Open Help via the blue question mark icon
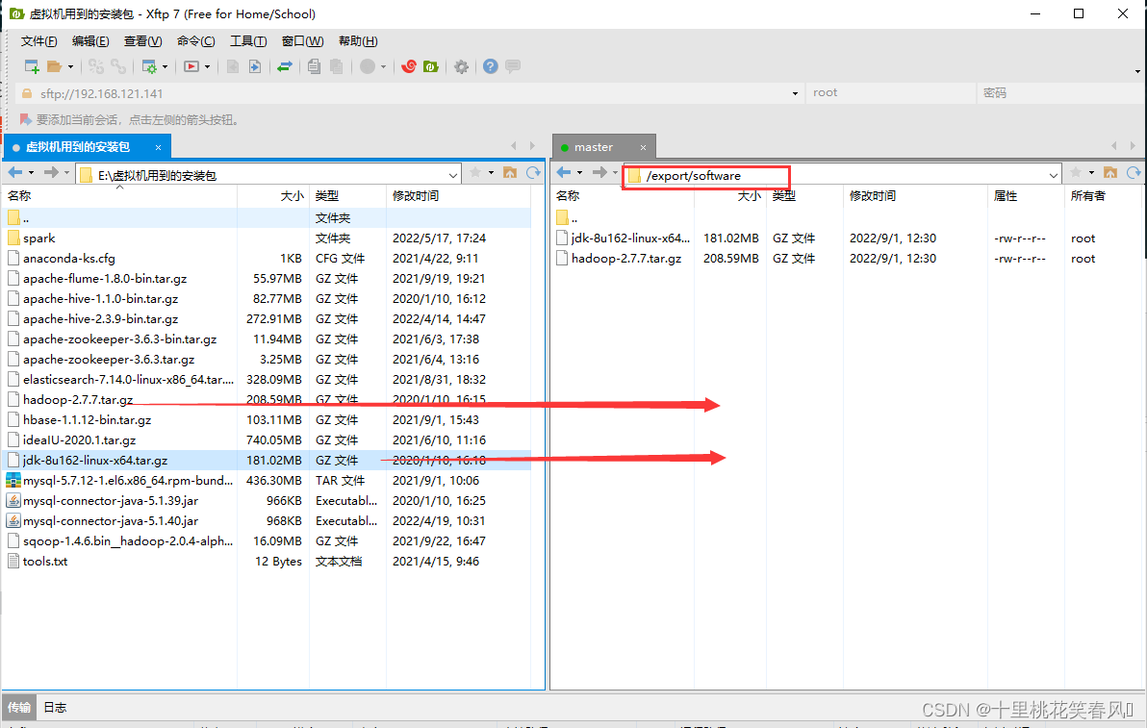1147x728 pixels. [491, 66]
